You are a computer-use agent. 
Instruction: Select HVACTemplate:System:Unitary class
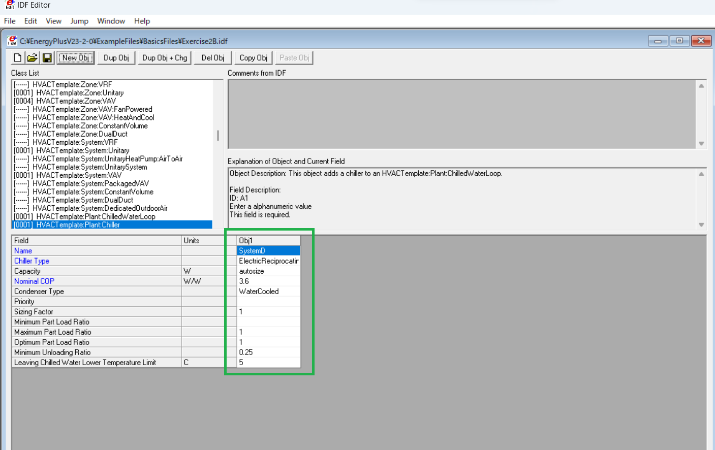(x=112, y=150)
